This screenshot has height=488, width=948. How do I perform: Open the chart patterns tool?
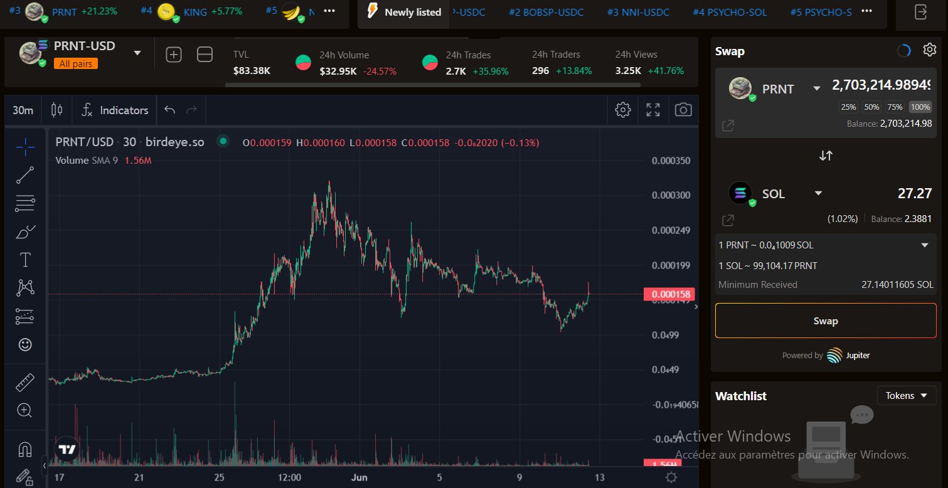(25, 288)
